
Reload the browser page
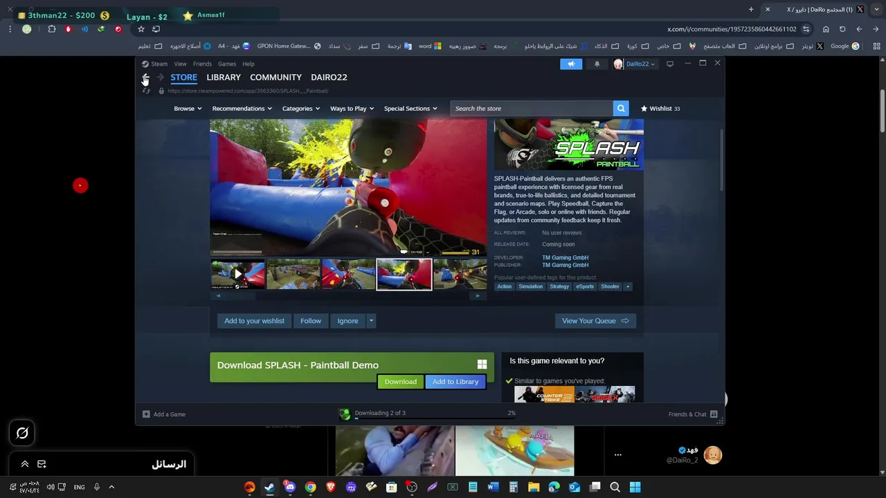[x=842, y=29]
